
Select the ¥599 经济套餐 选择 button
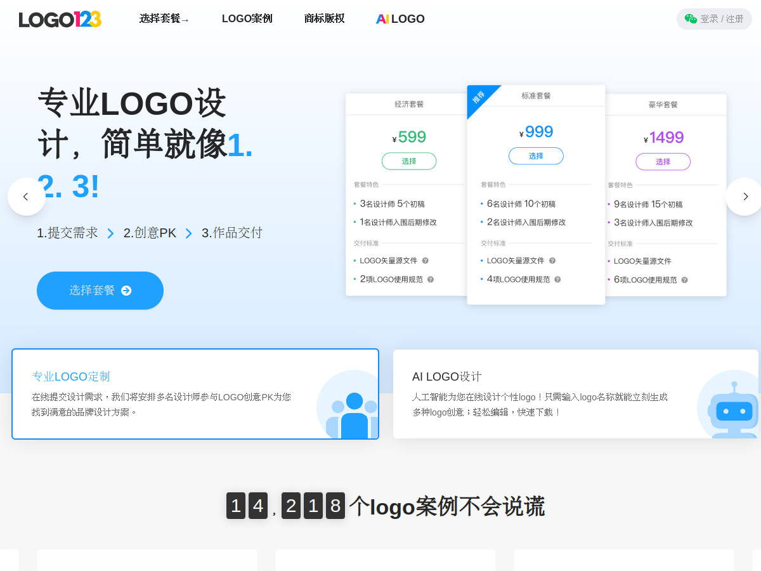pos(409,161)
